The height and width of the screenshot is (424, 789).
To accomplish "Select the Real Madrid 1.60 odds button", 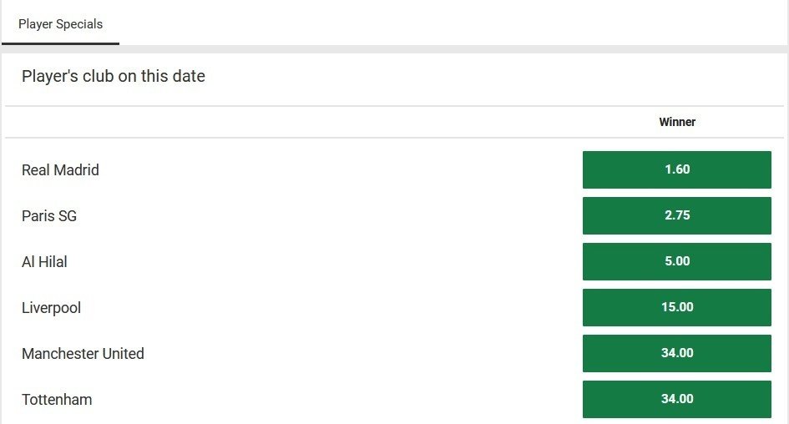I will pyautogui.click(x=676, y=169).
